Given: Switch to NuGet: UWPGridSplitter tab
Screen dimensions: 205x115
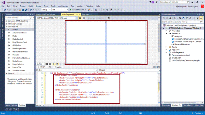Looking at the screenshot, I should 45,14.
